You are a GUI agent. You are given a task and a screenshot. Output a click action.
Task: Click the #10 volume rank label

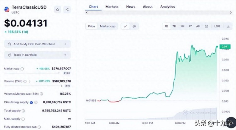(x=68, y=86)
